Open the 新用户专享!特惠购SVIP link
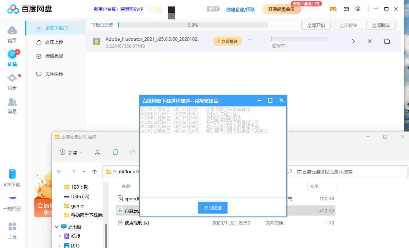The height and width of the screenshot is (248, 409). click(118, 9)
